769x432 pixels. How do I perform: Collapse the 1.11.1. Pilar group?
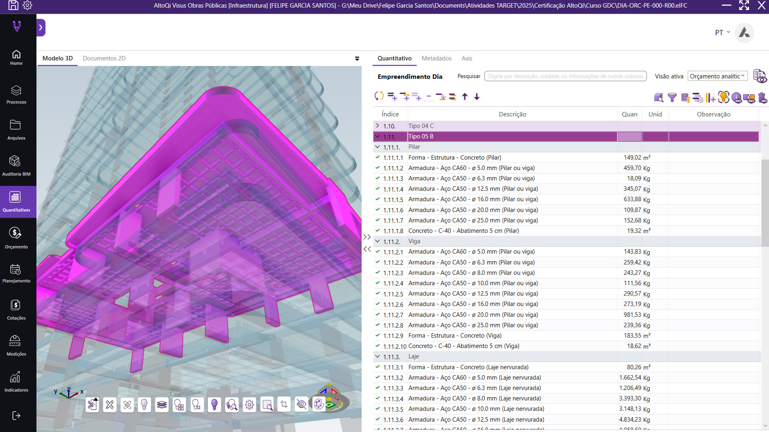(377, 147)
